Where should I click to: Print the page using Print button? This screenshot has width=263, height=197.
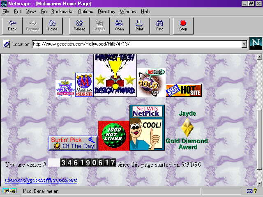tap(140, 26)
